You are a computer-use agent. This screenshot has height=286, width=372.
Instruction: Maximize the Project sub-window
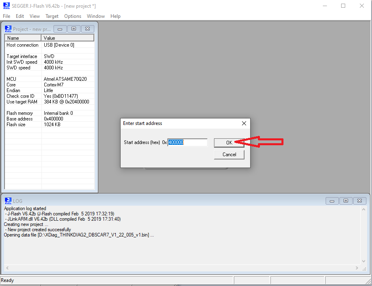(74, 29)
